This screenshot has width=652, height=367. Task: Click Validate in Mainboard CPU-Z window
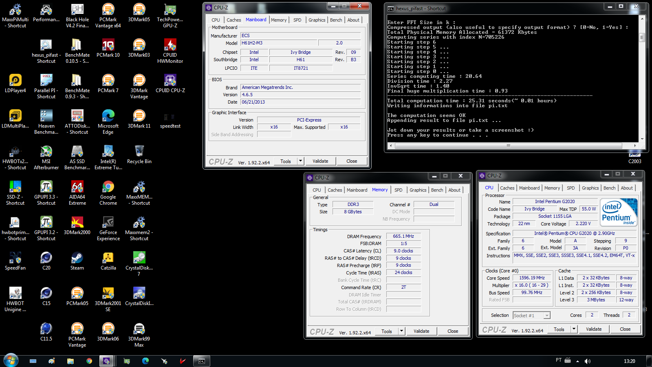click(x=320, y=161)
